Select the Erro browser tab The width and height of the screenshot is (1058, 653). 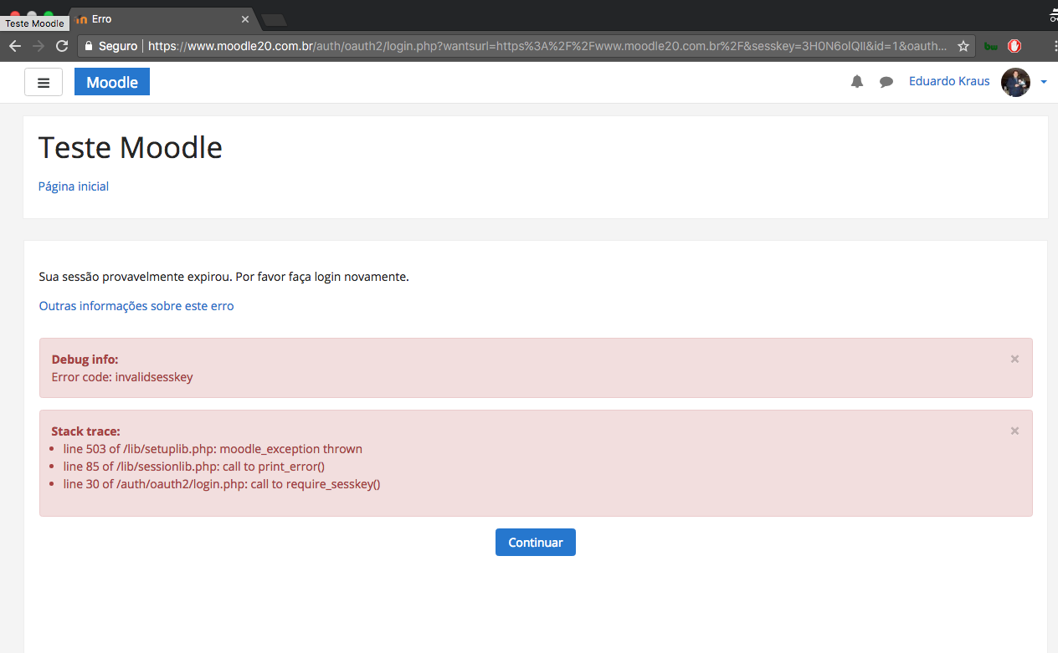[x=163, y=18]
